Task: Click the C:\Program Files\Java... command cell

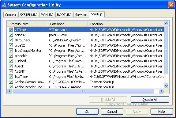Action: coord(67,61)
